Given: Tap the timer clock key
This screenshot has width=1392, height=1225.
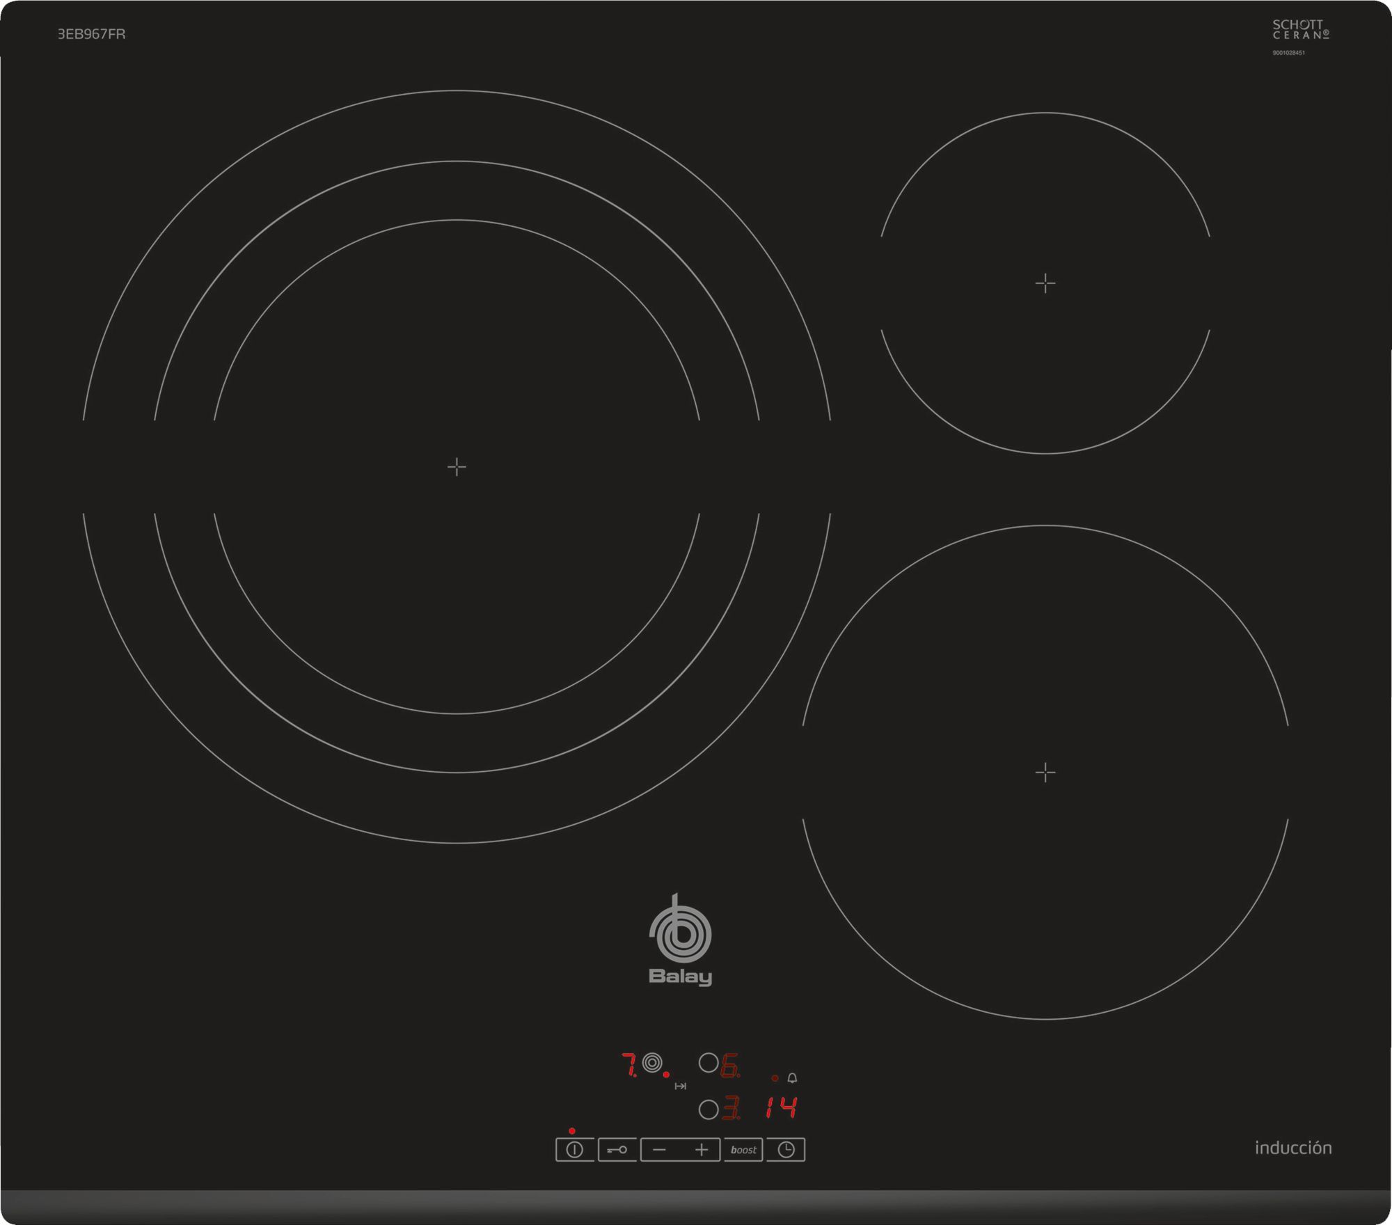Looking at the screenshot, I should click(x=786, y=1150).
